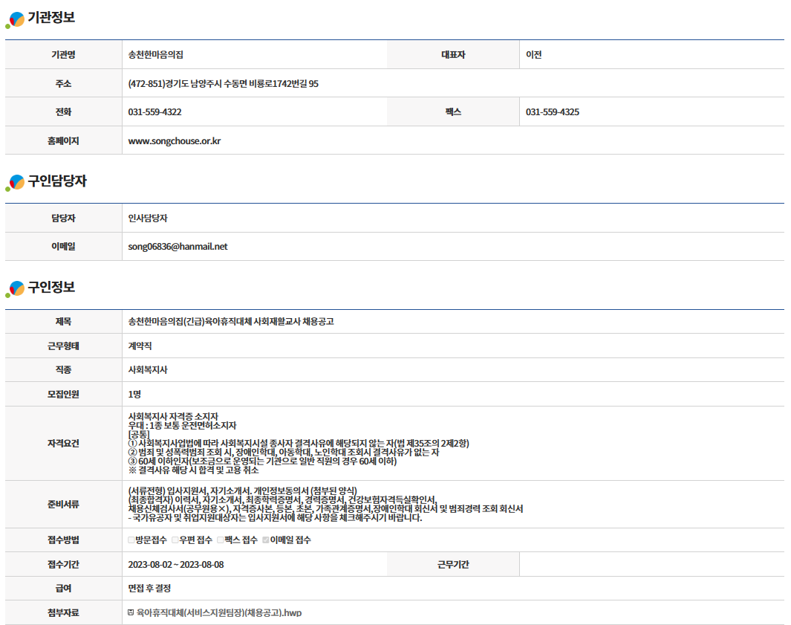The height and width of the screenshot is (625, 791).
Task: Check the 팩스 접수 checkbox
Action: click(221, 540)
